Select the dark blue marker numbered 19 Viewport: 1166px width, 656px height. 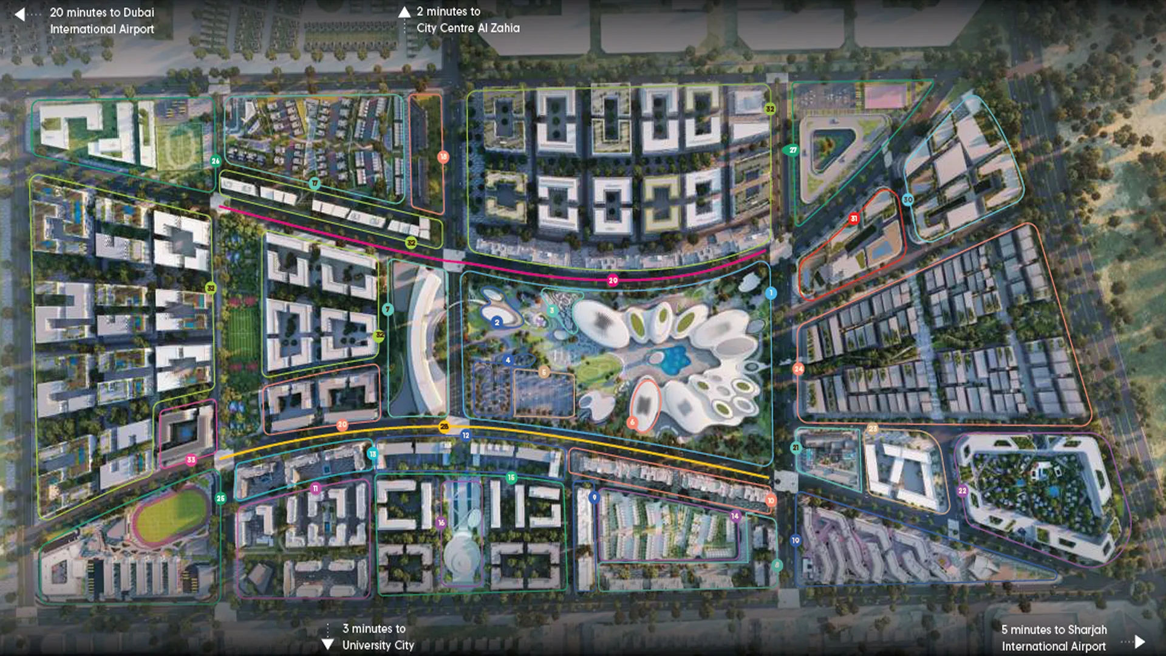point(796,540)
